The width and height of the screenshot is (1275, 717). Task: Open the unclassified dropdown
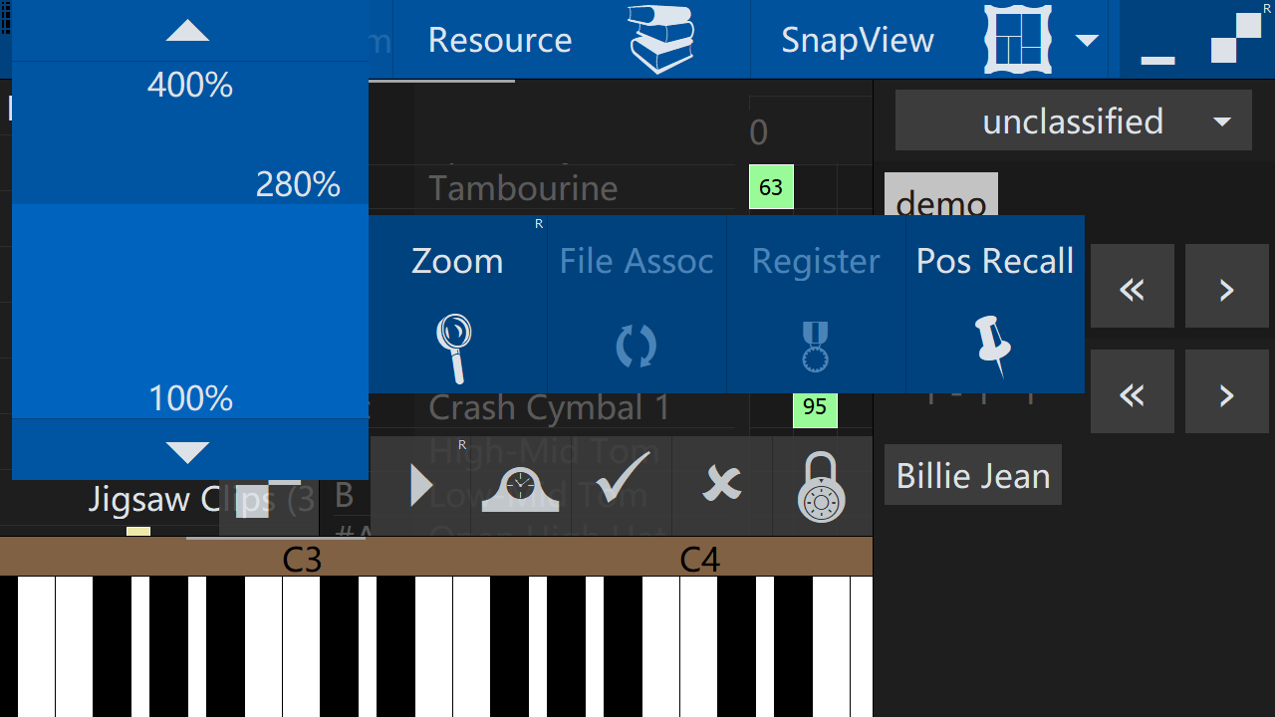coord(1073,120)
